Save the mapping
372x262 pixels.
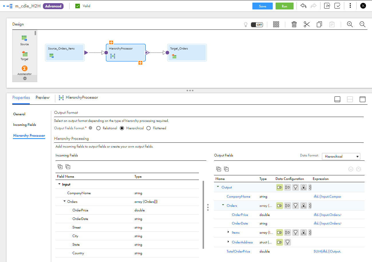[262, 6]
